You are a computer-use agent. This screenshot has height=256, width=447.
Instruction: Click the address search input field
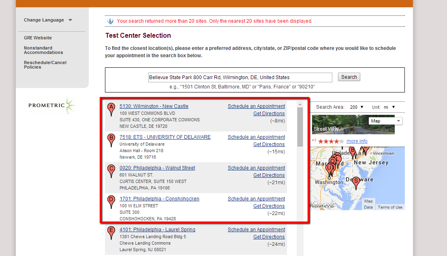click(x=240, y=77)
